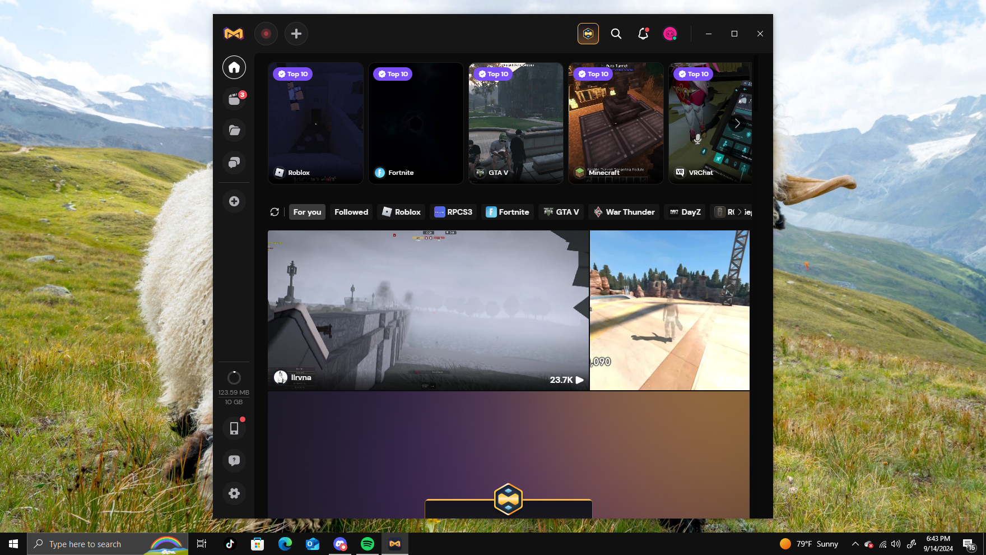The image size is (986, 555).
Task: Open the Roblox Top 10 card
Action: point(315,123)
